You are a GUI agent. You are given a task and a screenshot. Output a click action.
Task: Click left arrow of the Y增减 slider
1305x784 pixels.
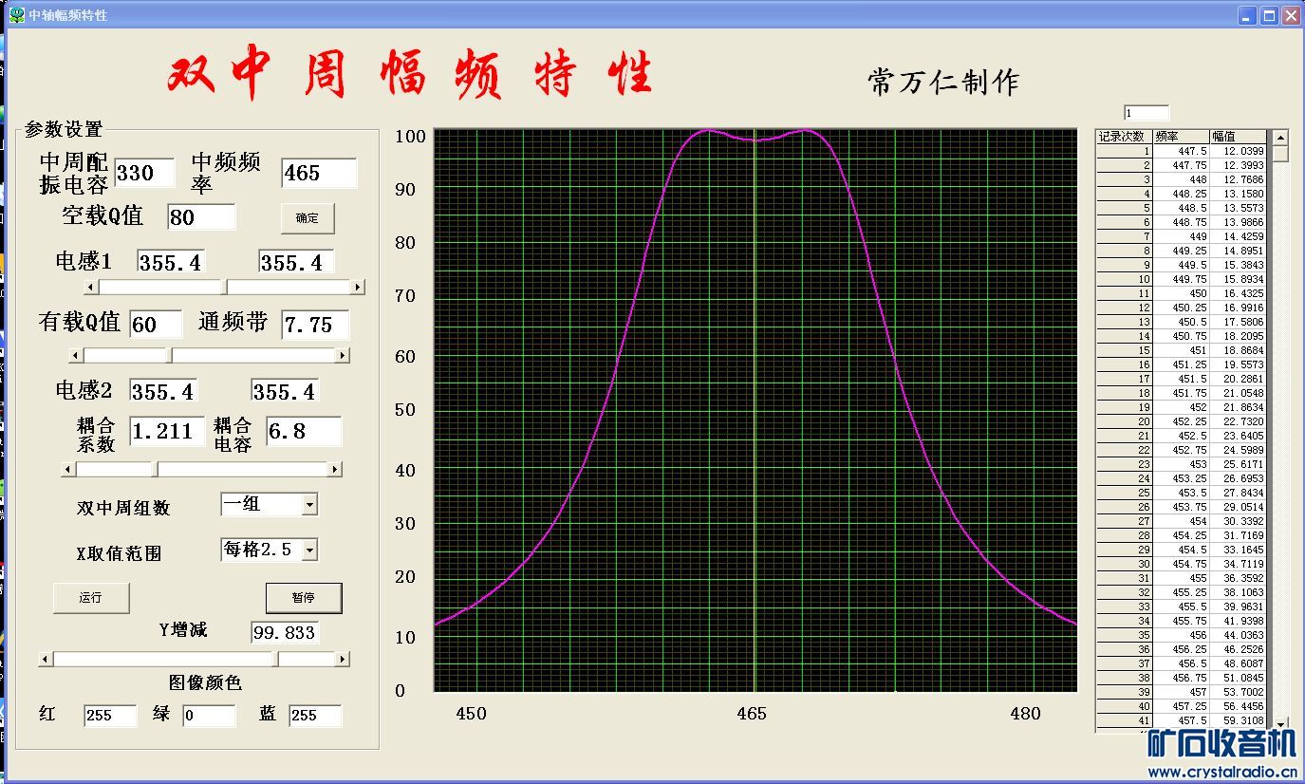(x=47, y=659)
